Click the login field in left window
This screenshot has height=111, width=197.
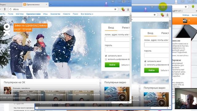click(x=117, y=39)
